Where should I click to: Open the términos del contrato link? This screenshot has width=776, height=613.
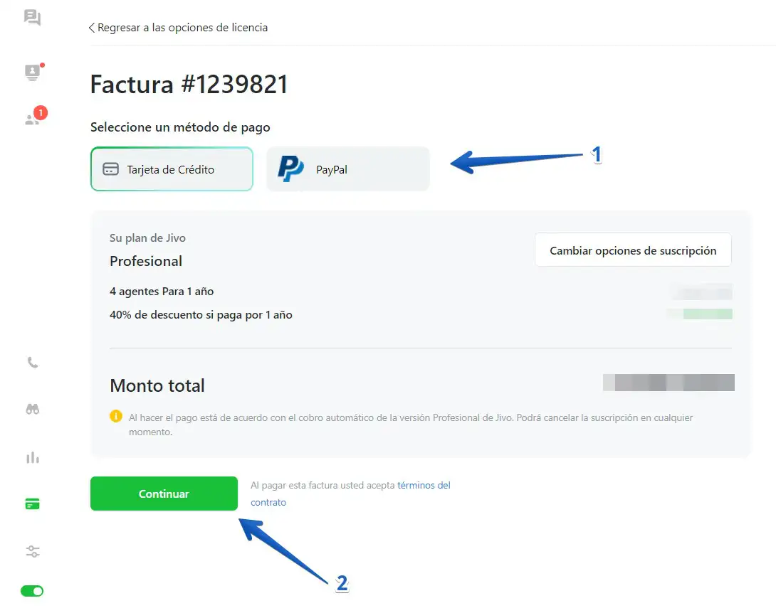tap(424, 486)
